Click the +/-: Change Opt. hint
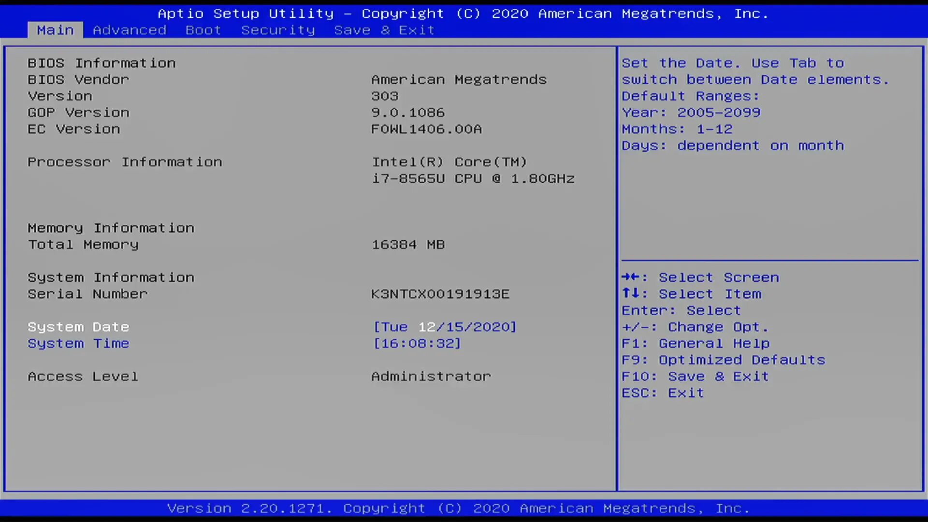This screenshot has height=522, width=928. coord(695,327)
